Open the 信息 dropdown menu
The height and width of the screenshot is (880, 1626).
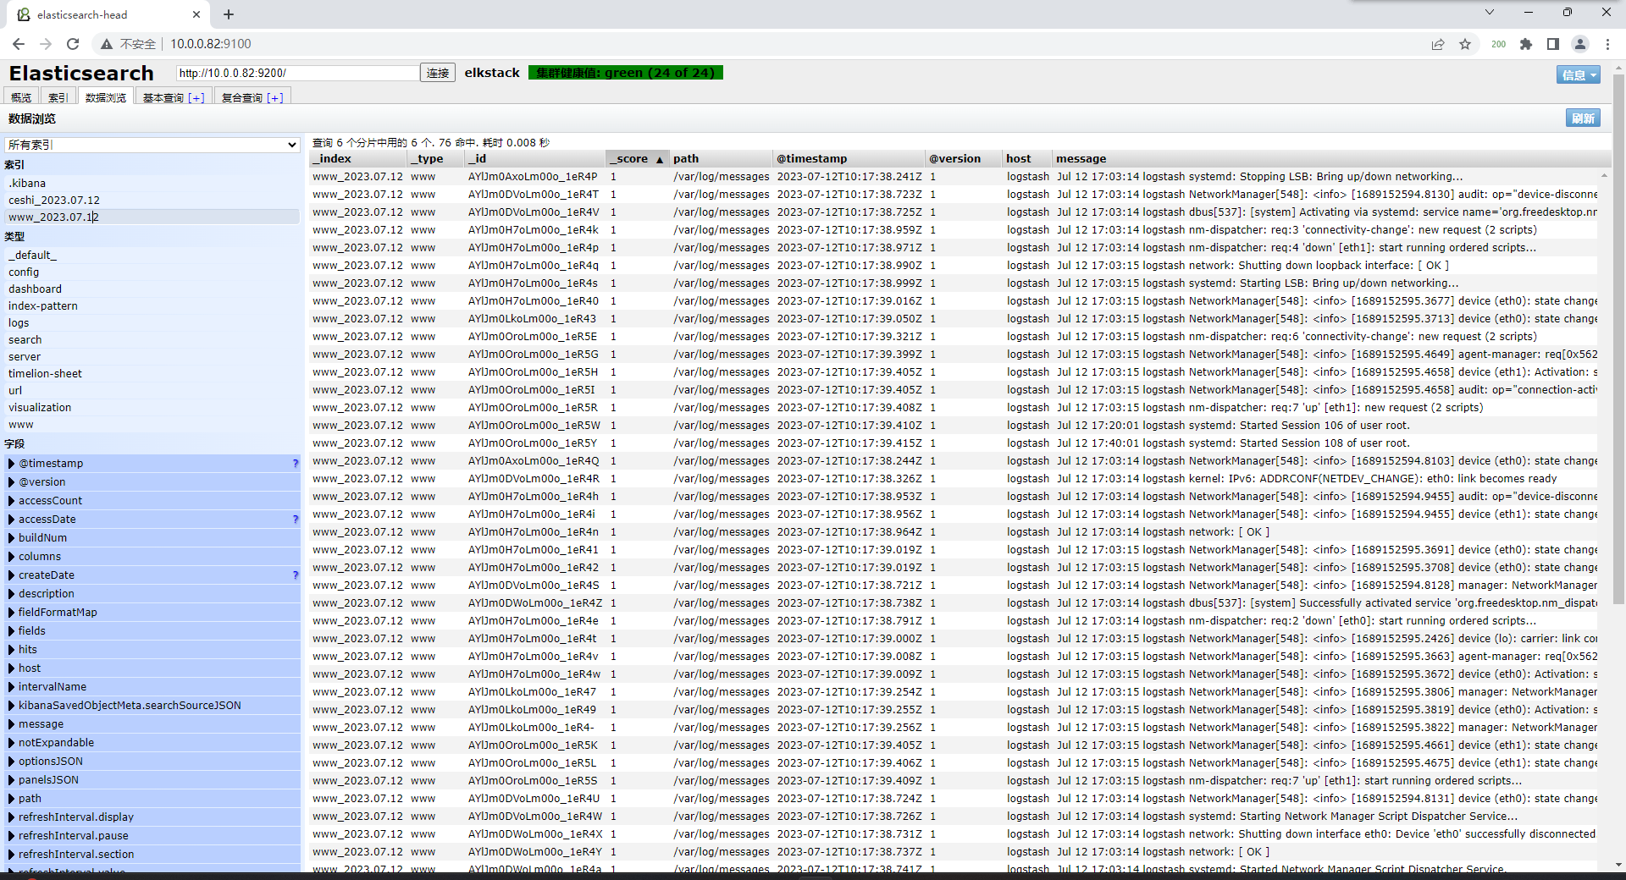(1579, 74)
